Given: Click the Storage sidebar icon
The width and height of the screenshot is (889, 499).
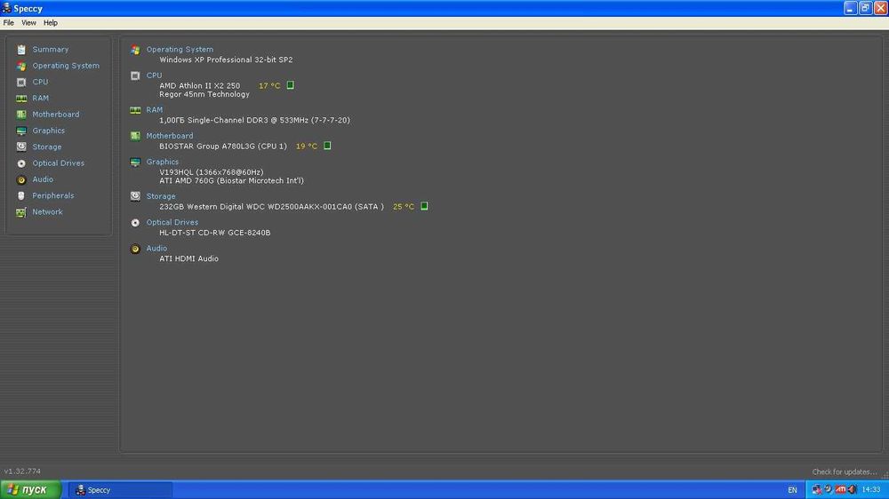Looking at the screenshot, I should [x=21, y=147].
